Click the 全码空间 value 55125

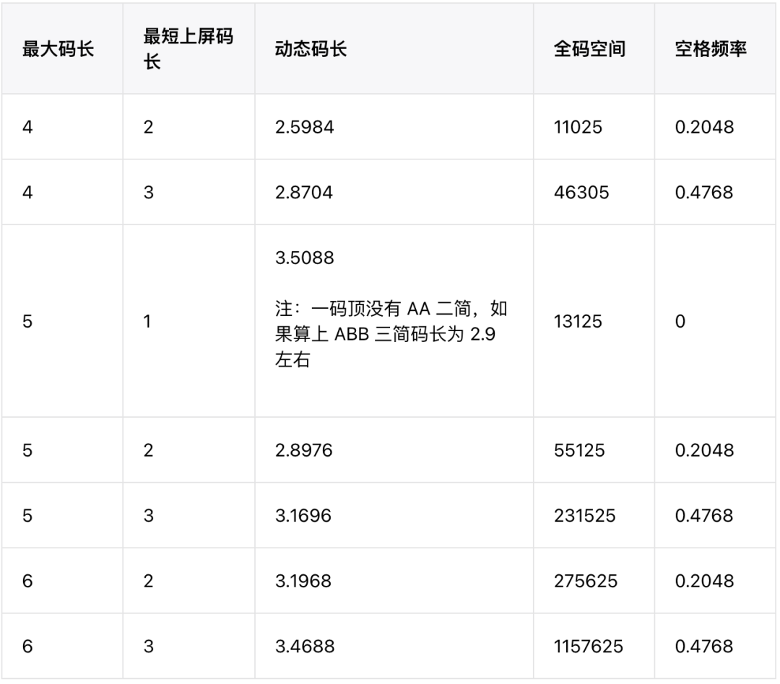click(x=579, y=450)
